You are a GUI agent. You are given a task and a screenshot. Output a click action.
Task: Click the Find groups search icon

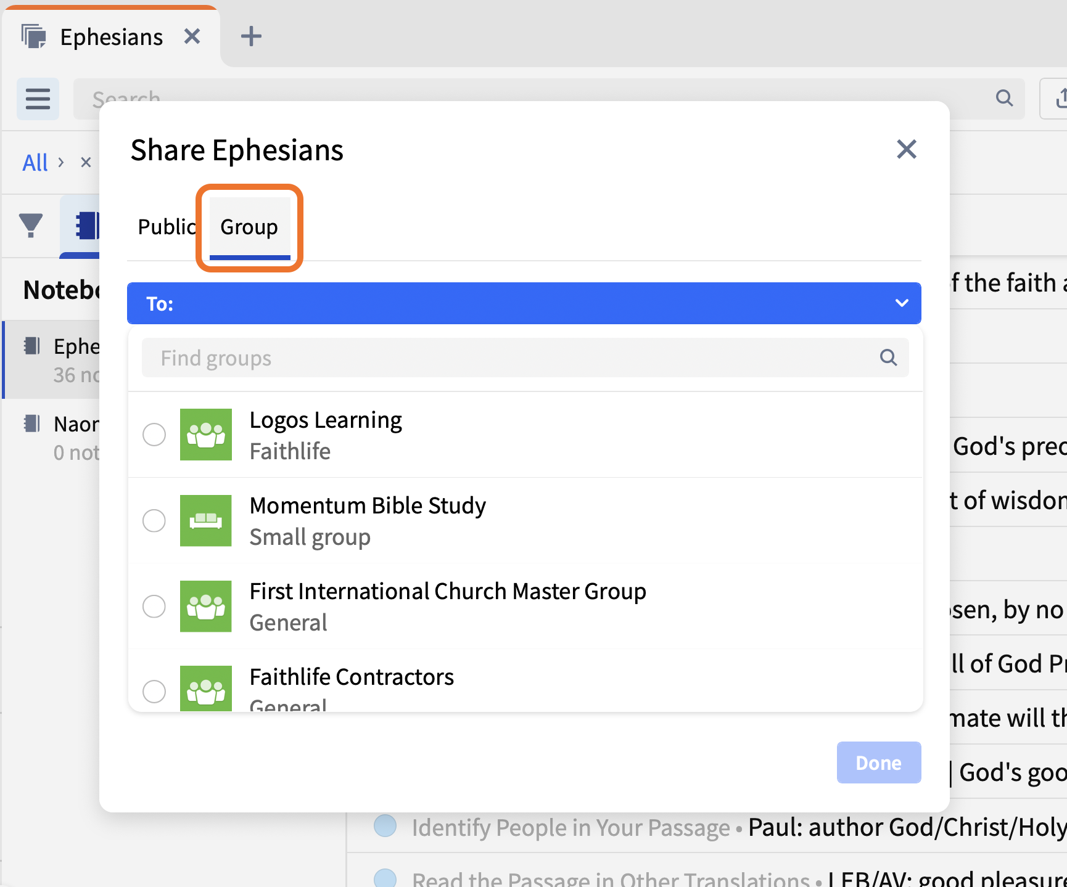click(888, 358)
